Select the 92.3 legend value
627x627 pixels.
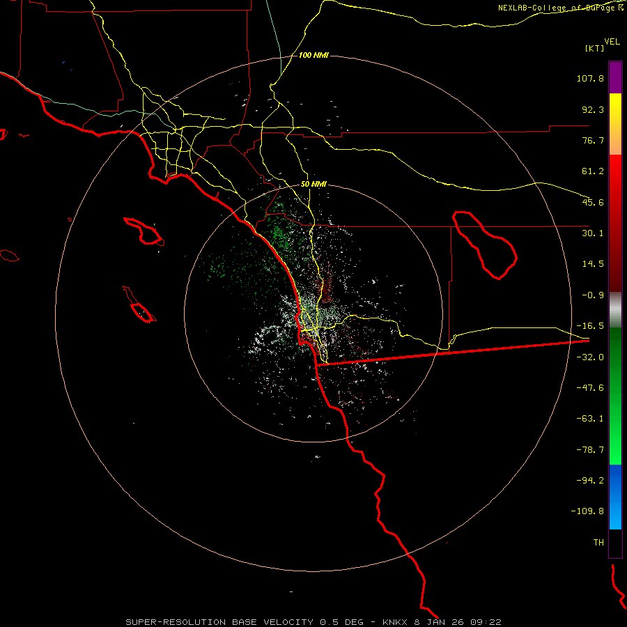click(x=593, y=109)
